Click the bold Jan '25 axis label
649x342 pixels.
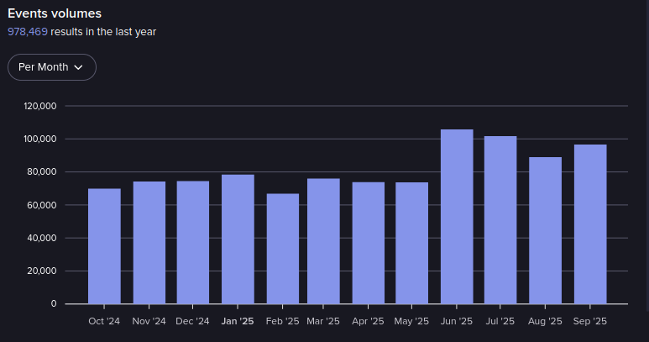[x=237, y=321]
